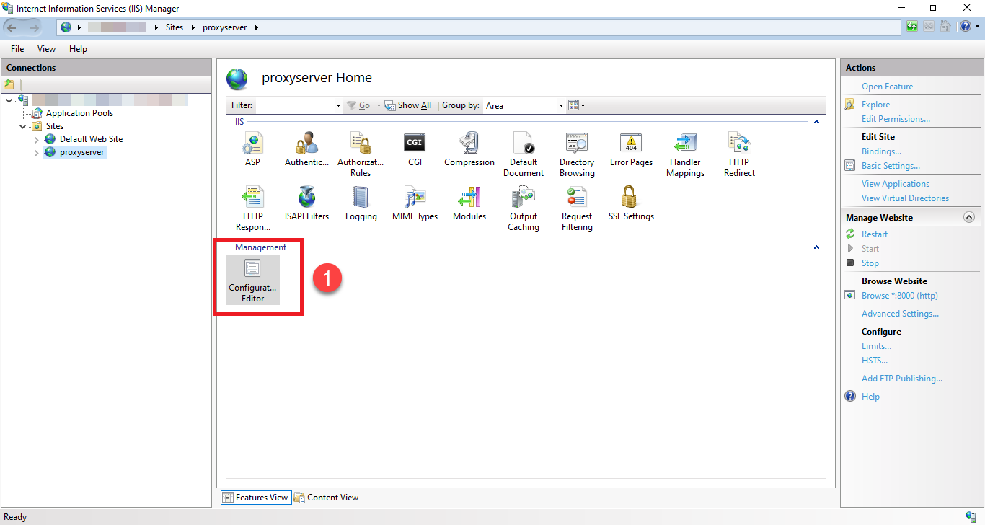Open the HTTP Redirect feature
The width and height of the screenshot is (985, 525).
click(739, 154)
